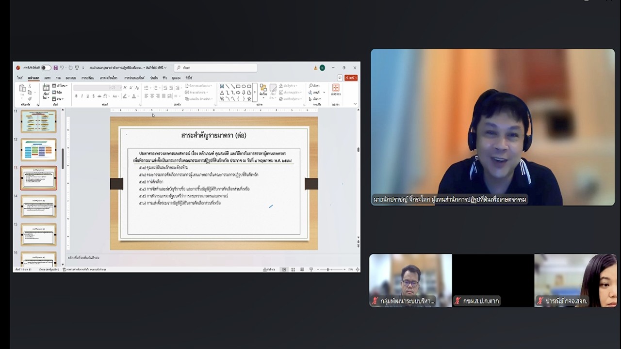Viewport: 621px width, 349px height.
Task: Adjust the zoom slider in status bar
Action: [328, 270]
